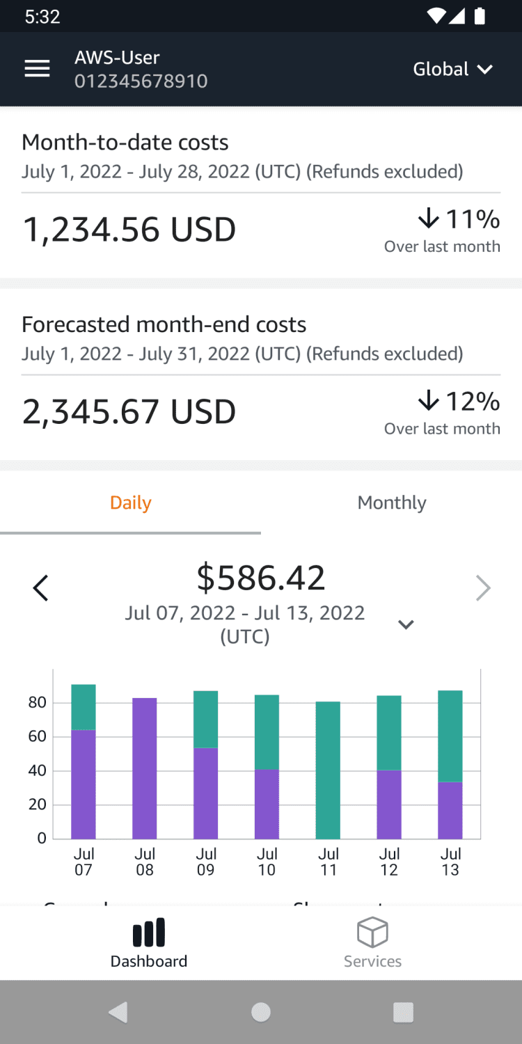Image resolution: width=522 pixels, height=1044 pixels.
Task: Open the hamburger navigation menu
Action: click(37, 69)
